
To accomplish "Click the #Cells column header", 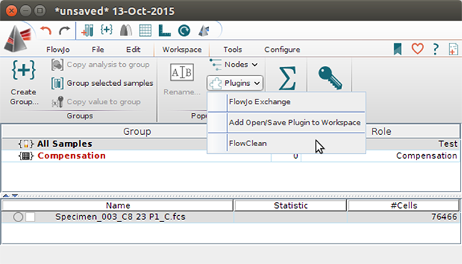I will pyautogui.click(x=404, y=205).
